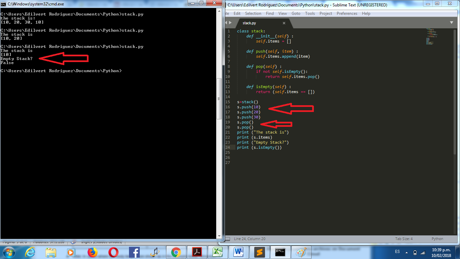Open the Preferences menu
Image resolution: width=460 pixels, height=259 pixels.
point(347,13)
